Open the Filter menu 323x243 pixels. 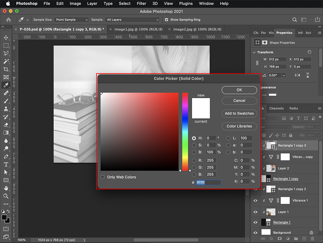pos(141,3)
